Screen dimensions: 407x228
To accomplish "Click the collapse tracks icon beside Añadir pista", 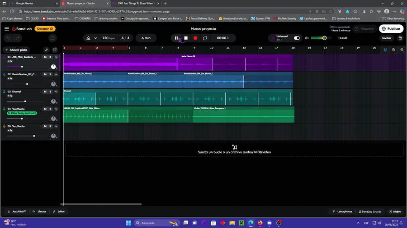I will (55, 50).
